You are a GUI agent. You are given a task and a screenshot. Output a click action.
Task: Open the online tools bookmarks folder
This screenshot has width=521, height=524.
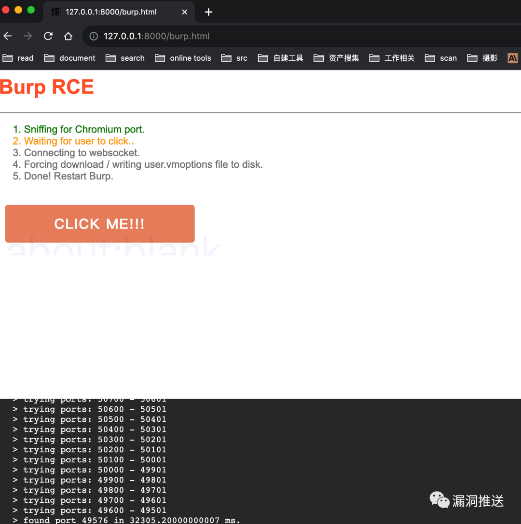(x=183, y=58)
